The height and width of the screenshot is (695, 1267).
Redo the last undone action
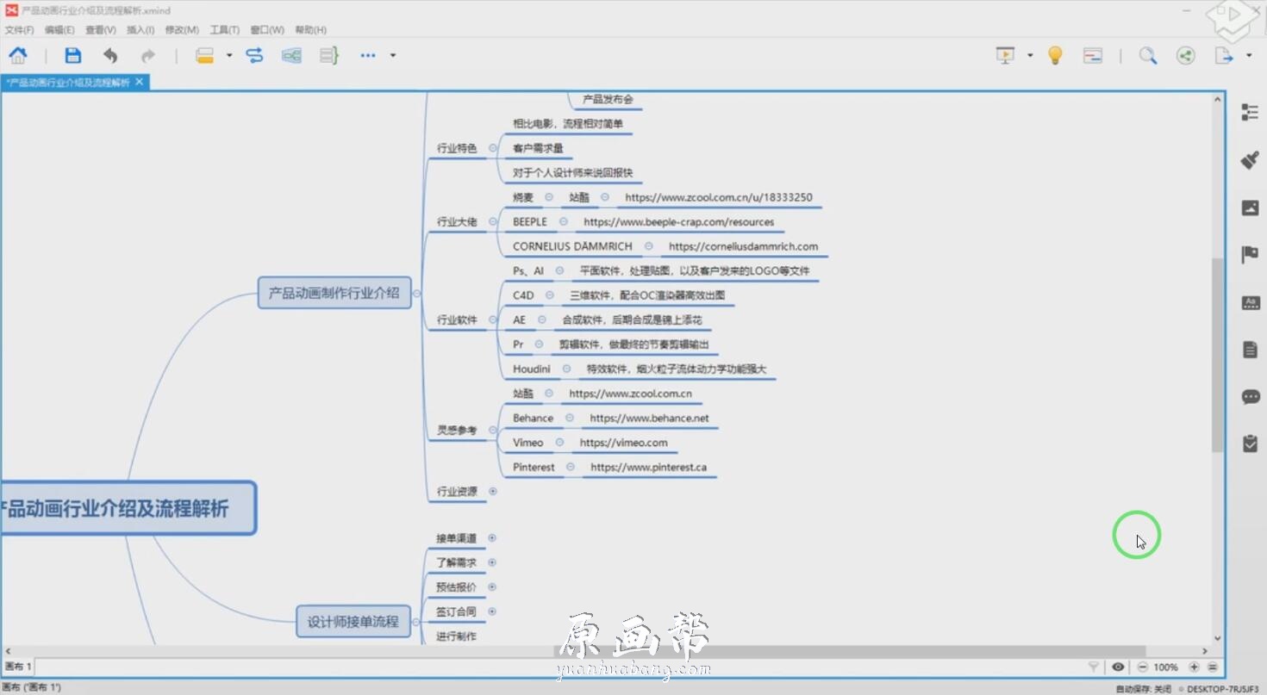[x=147, y=55]
